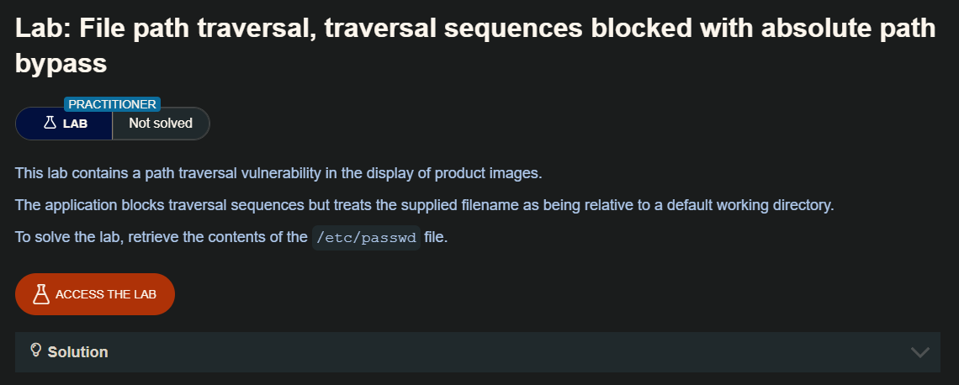Click the sentence starting "This lab contains"

tap(278, 173)
